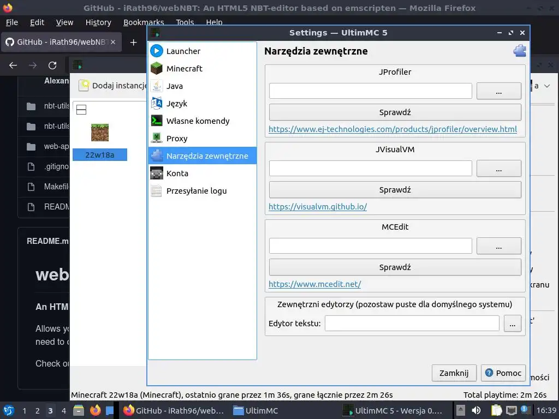559x419 pixels.
Task: Launch Firefox from the taskbar launcher
Action: (95, 410)
